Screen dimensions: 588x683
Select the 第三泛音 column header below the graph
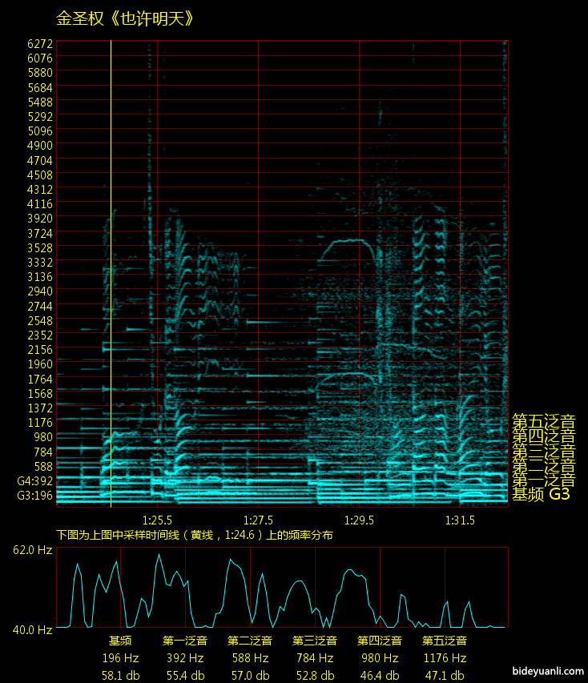pyautogui.click(x=315, y=641)
